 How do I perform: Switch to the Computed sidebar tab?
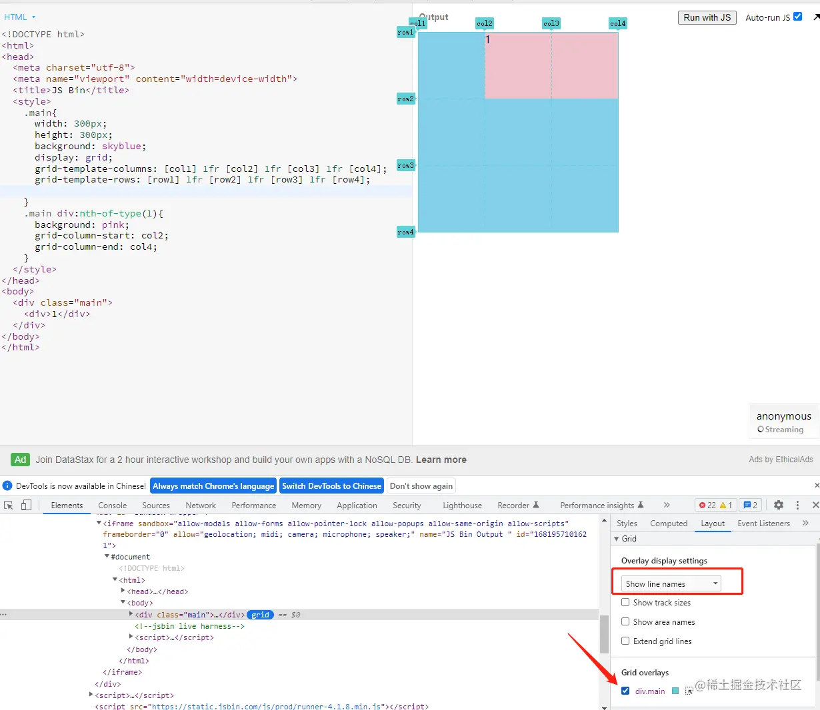coord(669,524)
